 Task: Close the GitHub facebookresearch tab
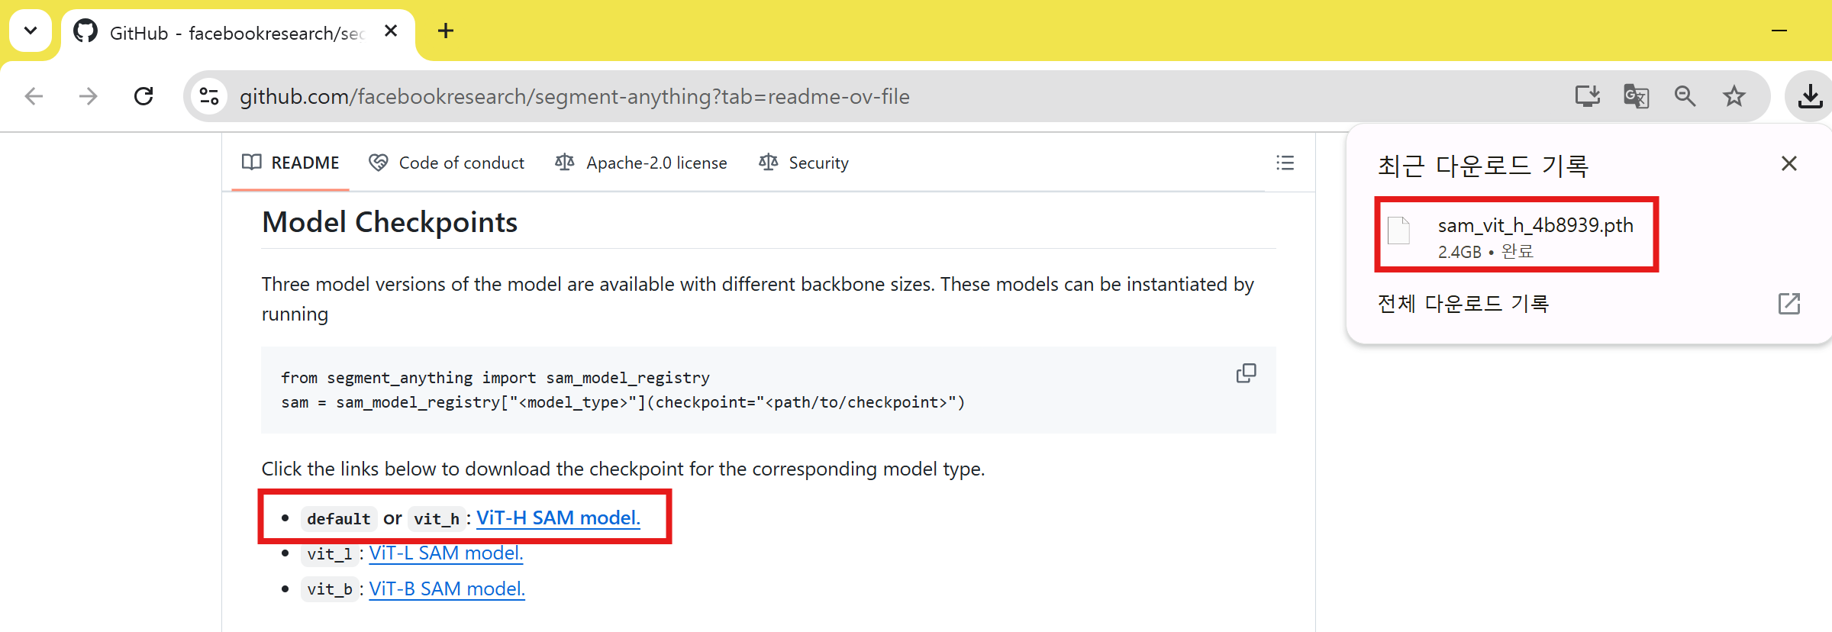point(391,31)
